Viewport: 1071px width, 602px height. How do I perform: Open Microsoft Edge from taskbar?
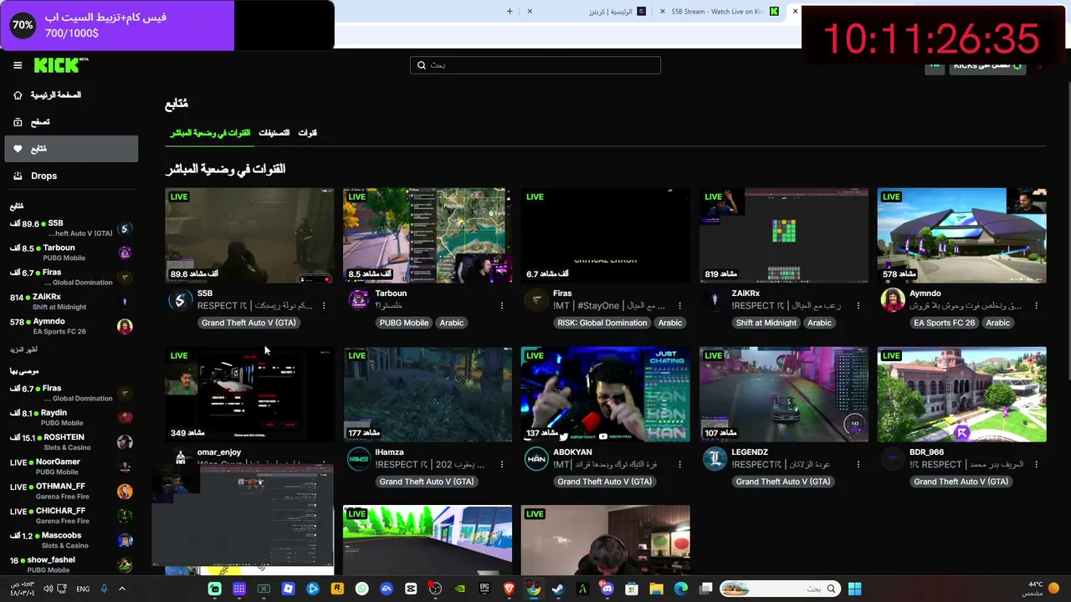pos(681,589)
